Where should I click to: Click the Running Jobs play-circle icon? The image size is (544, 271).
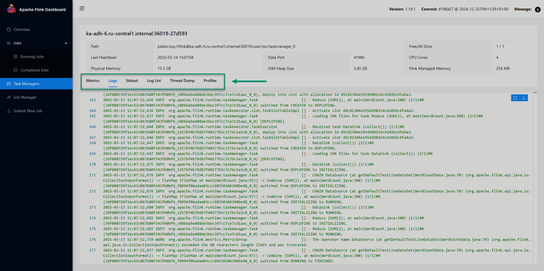click(16, 57)
